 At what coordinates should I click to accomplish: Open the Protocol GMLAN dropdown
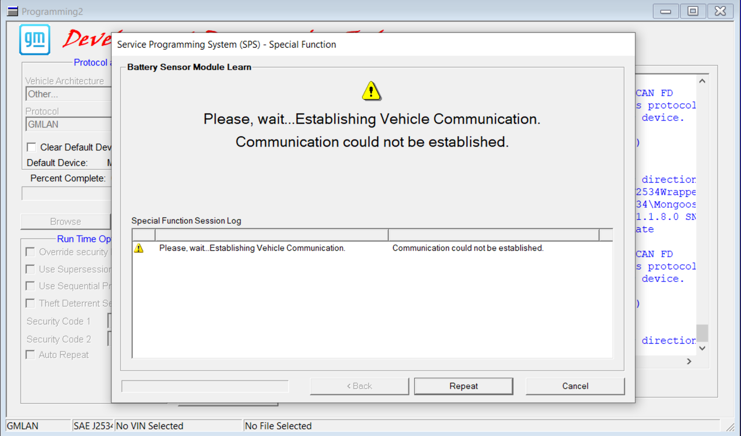[x=69, y=124]
